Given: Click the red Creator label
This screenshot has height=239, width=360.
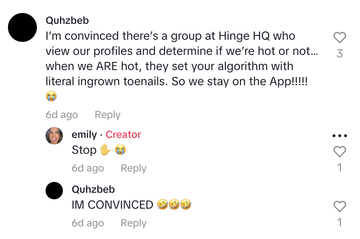Looking at the screenshot, I should click(123, 134).
